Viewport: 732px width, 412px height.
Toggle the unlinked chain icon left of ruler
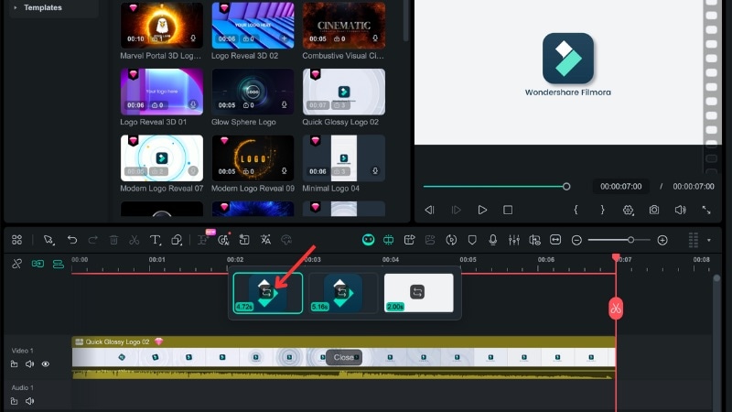pyautogui.click(x=16, y=264)
